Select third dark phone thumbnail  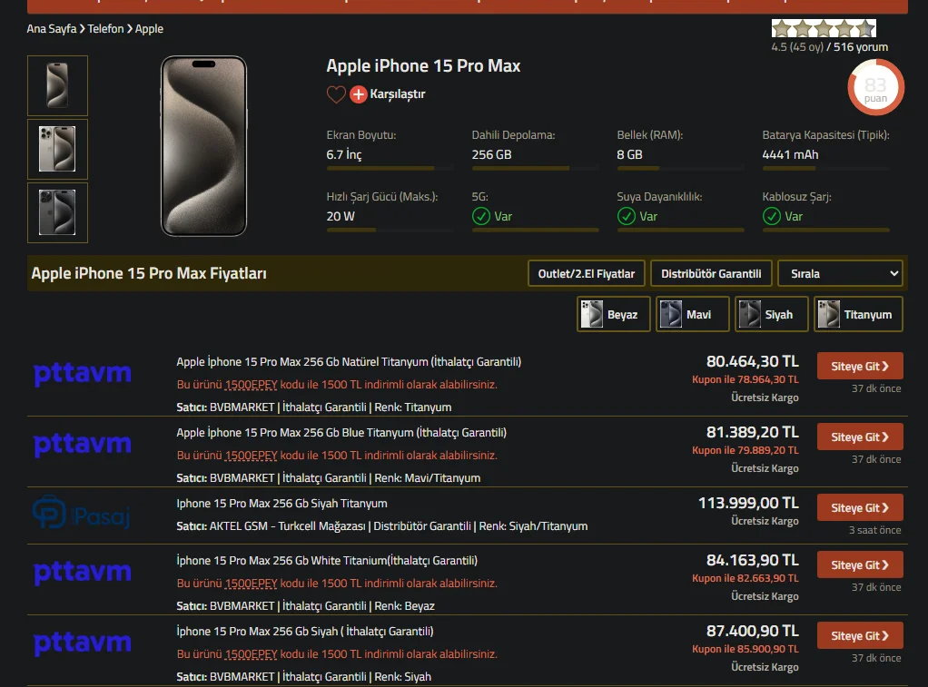[x=57, y=212]
